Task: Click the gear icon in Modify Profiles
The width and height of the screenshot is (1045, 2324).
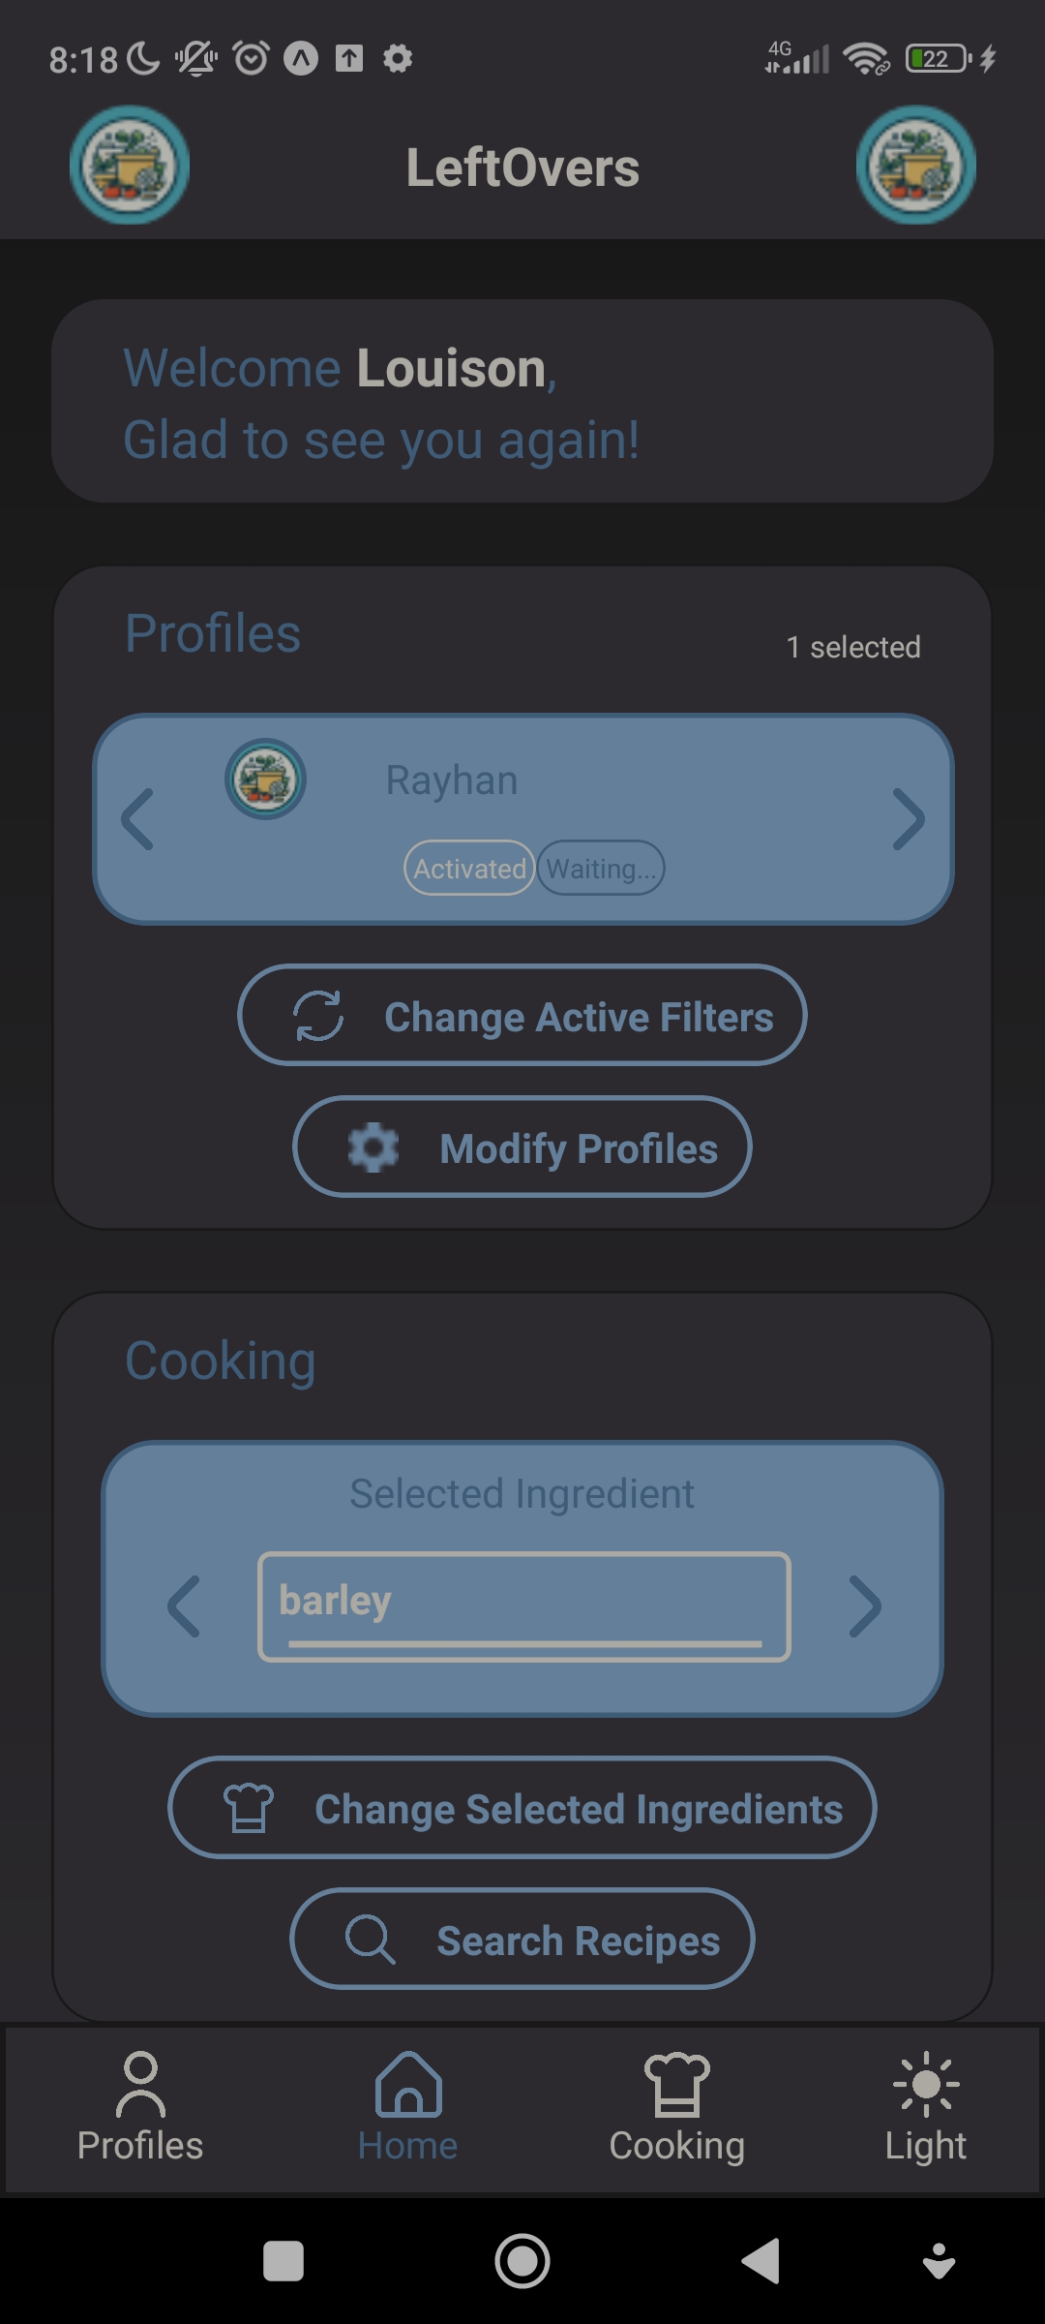Action: click(373, 1147)
